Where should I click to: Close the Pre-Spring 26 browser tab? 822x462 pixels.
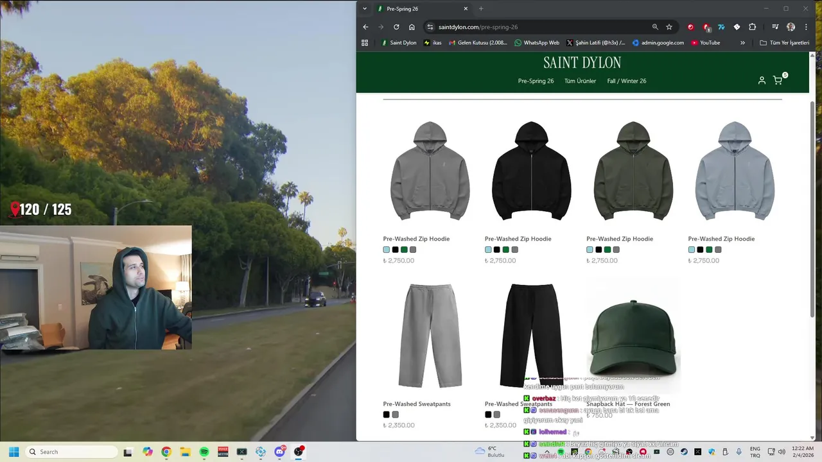(x=466, y=8)
